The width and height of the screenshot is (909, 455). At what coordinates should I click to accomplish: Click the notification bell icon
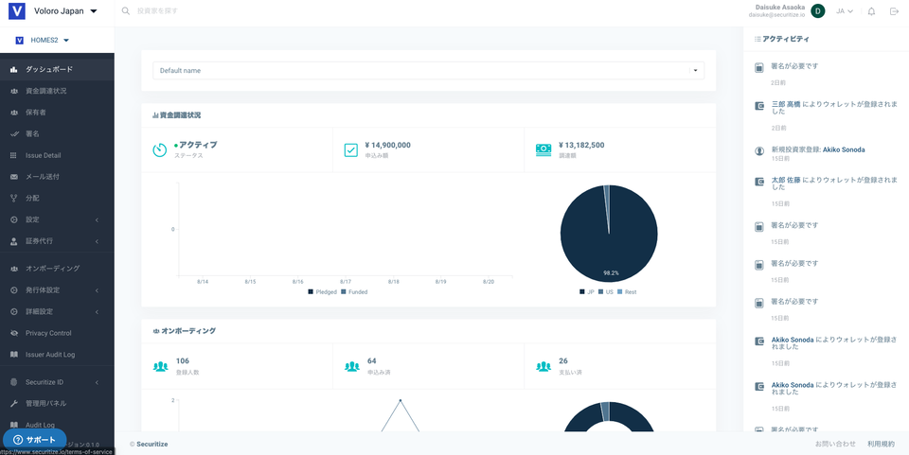tap(871, 11)
